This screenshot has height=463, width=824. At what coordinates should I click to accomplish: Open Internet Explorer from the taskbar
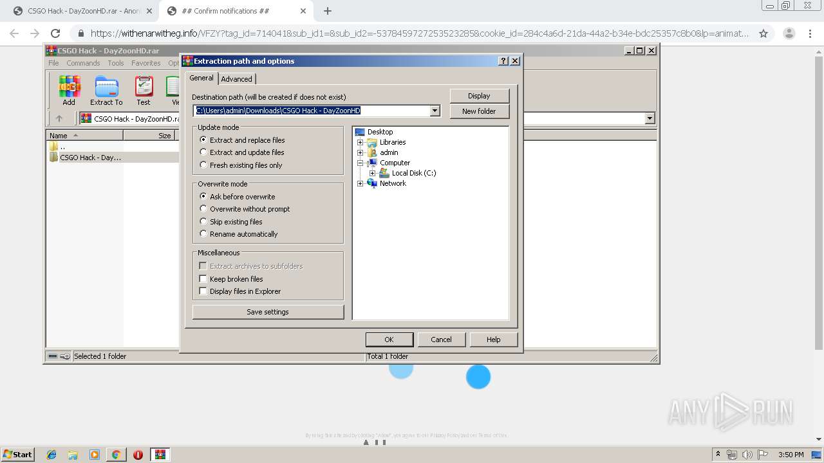pos(51,455)
